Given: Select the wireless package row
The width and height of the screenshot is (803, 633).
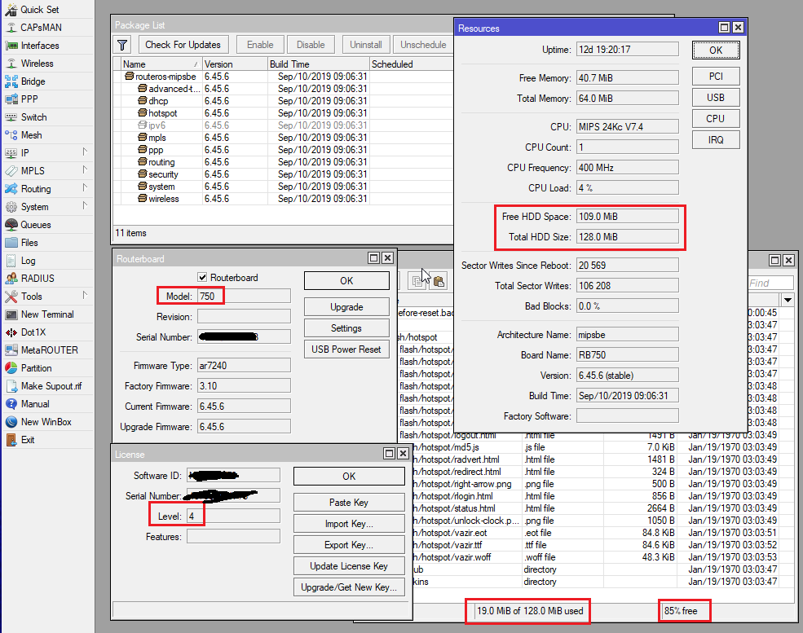Looking at the screenshot, I should click(283, 199).
